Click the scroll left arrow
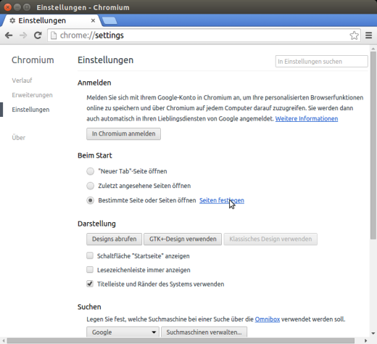Viewport: 377px width, 344px height. point(4,340)
